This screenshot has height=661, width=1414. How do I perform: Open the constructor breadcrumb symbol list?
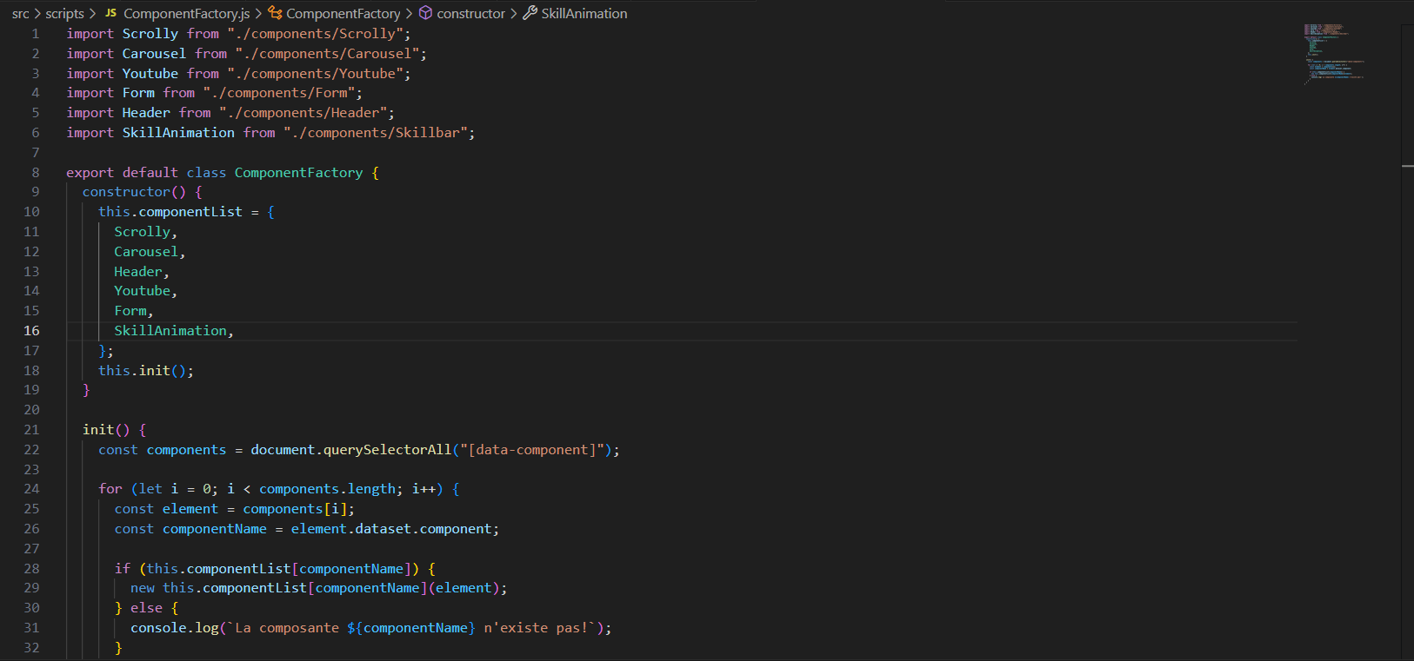pyautogui.click(x=470, y=14)
